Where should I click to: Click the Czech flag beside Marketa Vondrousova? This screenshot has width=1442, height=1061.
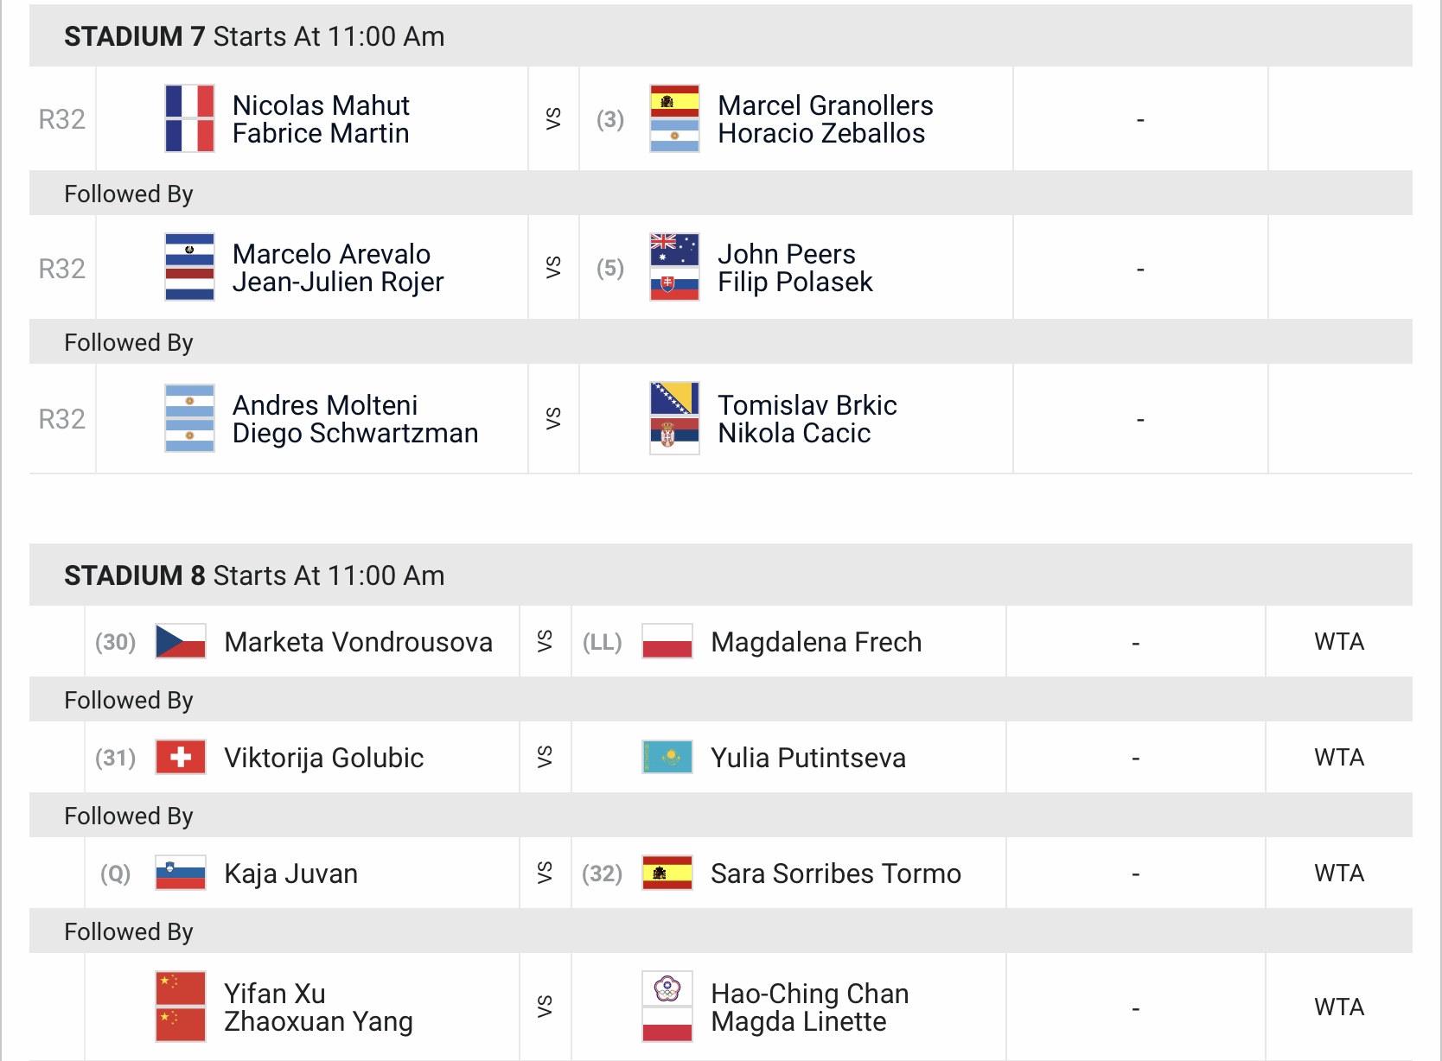click(x=181, y=641)
